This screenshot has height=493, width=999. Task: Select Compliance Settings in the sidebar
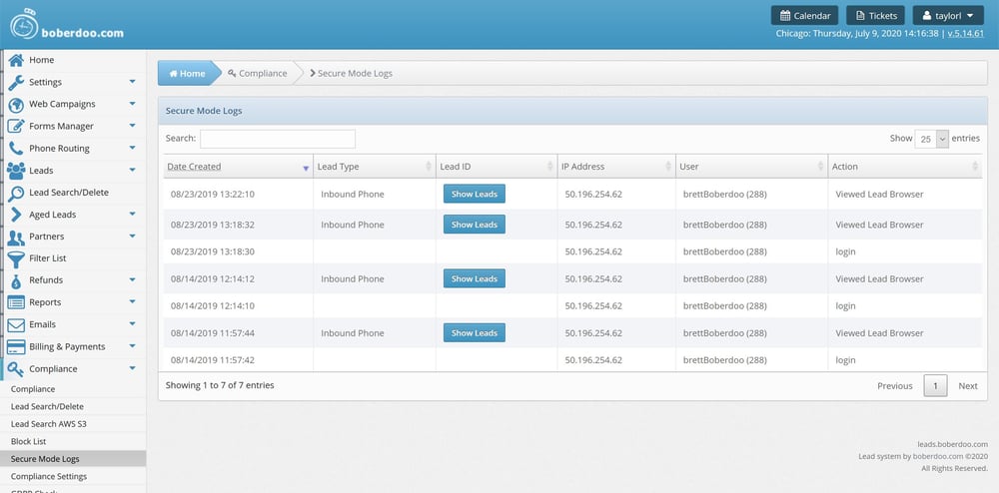pyautogui.click(x=48, y=476)
